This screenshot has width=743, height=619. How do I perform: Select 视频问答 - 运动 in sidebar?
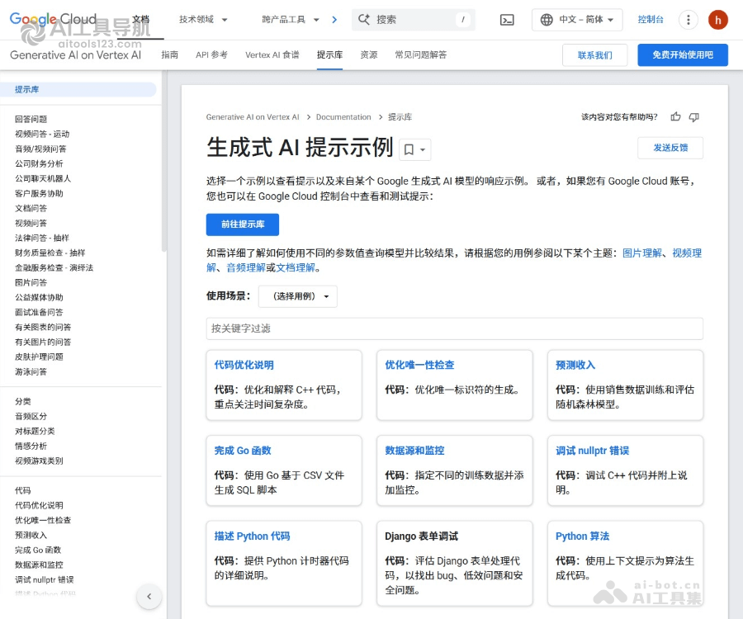pos(42,134)
